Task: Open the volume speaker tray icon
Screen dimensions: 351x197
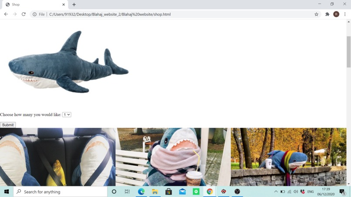Action: (x=296, y=192)
